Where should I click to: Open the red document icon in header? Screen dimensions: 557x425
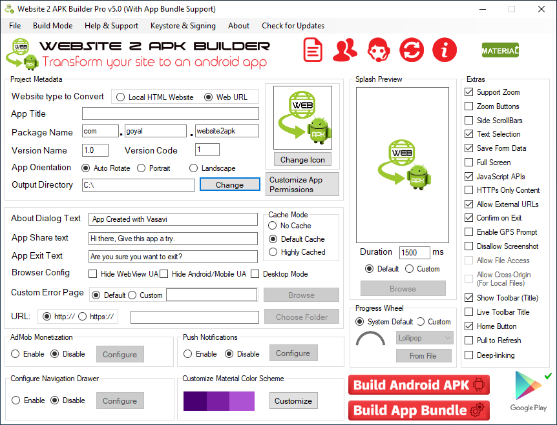click(x=313, y=50)
